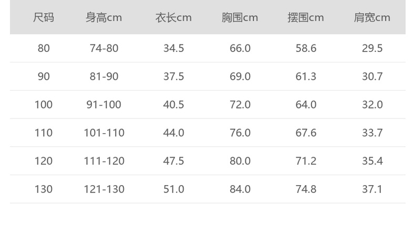Click chest measurement value 69.0
This screenshot has width=415, height=226.
[240, 77]
